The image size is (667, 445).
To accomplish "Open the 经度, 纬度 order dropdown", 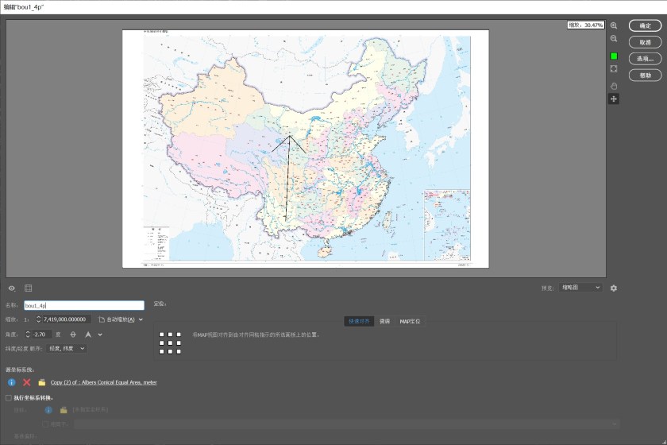I will (67, 348).
